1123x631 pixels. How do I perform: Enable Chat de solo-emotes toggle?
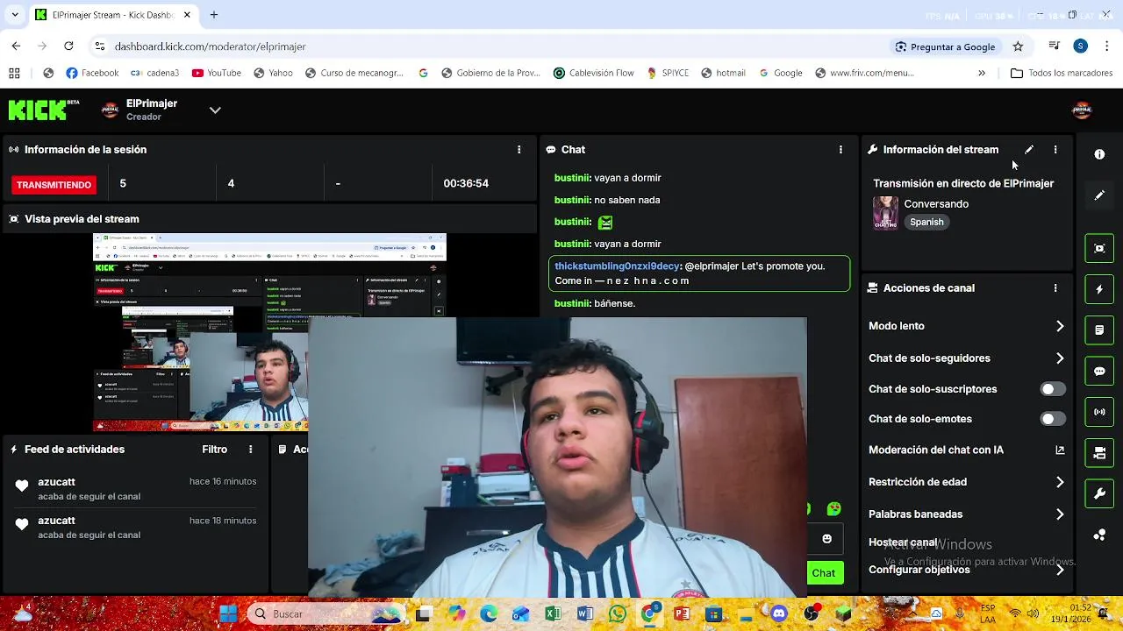(x=1053, y=419)
